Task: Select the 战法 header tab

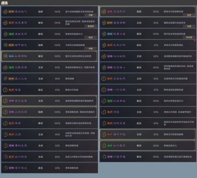Action: 5,2
